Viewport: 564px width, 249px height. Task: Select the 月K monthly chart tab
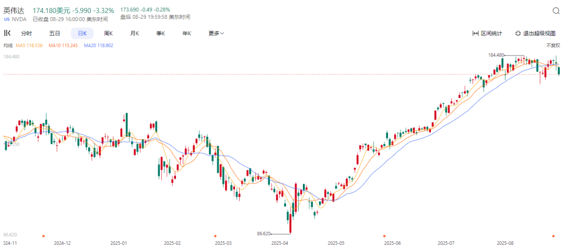pyautogui.click(x=134, y=33)
